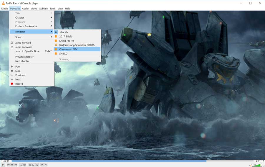The width and height of the screenshot is (265, 167).
Task: Minimize the VLC window
Action: pyautogui.click(x=241, y=3)
